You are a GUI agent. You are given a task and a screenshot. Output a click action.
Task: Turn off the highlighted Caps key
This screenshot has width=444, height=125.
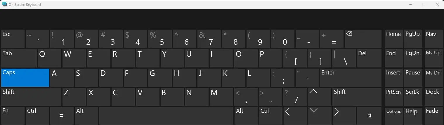click(x=25, y=78)
